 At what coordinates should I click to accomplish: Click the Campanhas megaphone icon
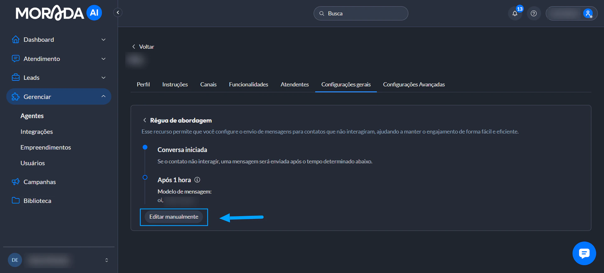[x=15, y=182]
